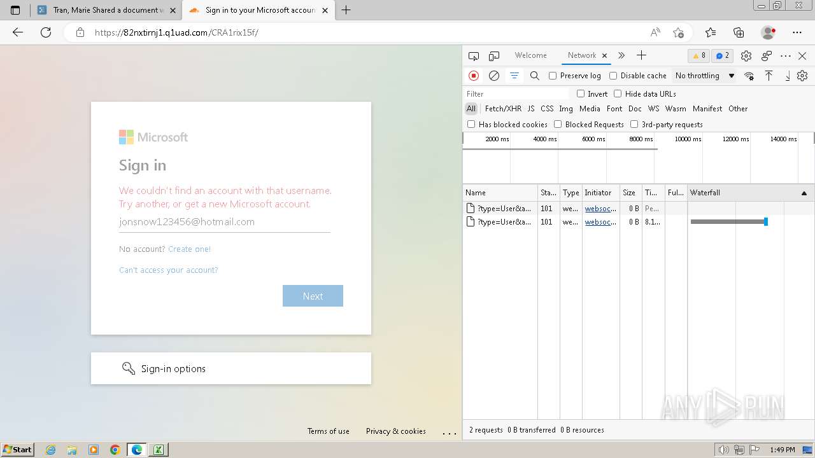The height and width of the screenshot is (458, 815).
Task: Toggle the network filter funnel icon
Action: [514, 76]
